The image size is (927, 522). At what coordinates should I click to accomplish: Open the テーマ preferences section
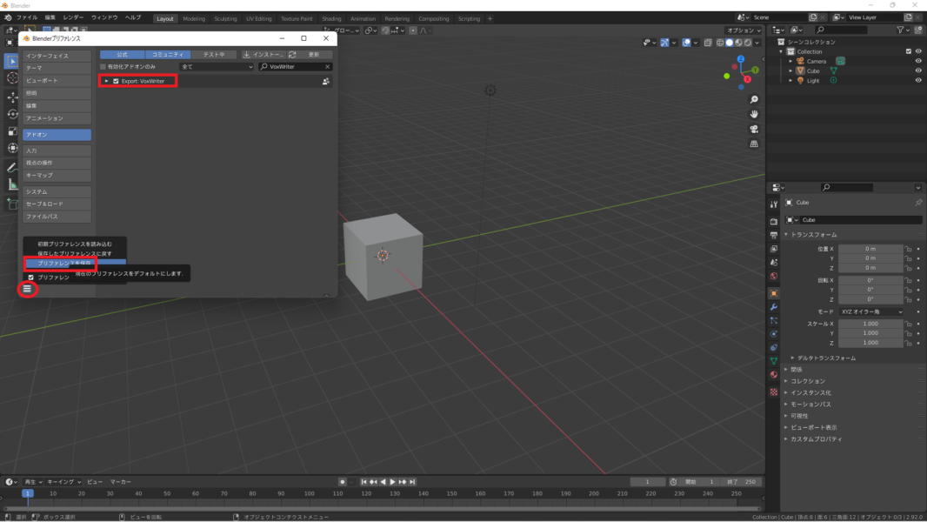(x=57, y=68)
